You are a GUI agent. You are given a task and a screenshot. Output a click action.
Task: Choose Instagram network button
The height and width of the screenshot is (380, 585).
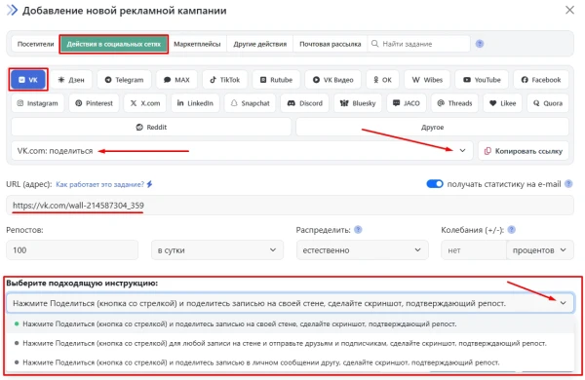pyautogui.click(x=37, y=103)
